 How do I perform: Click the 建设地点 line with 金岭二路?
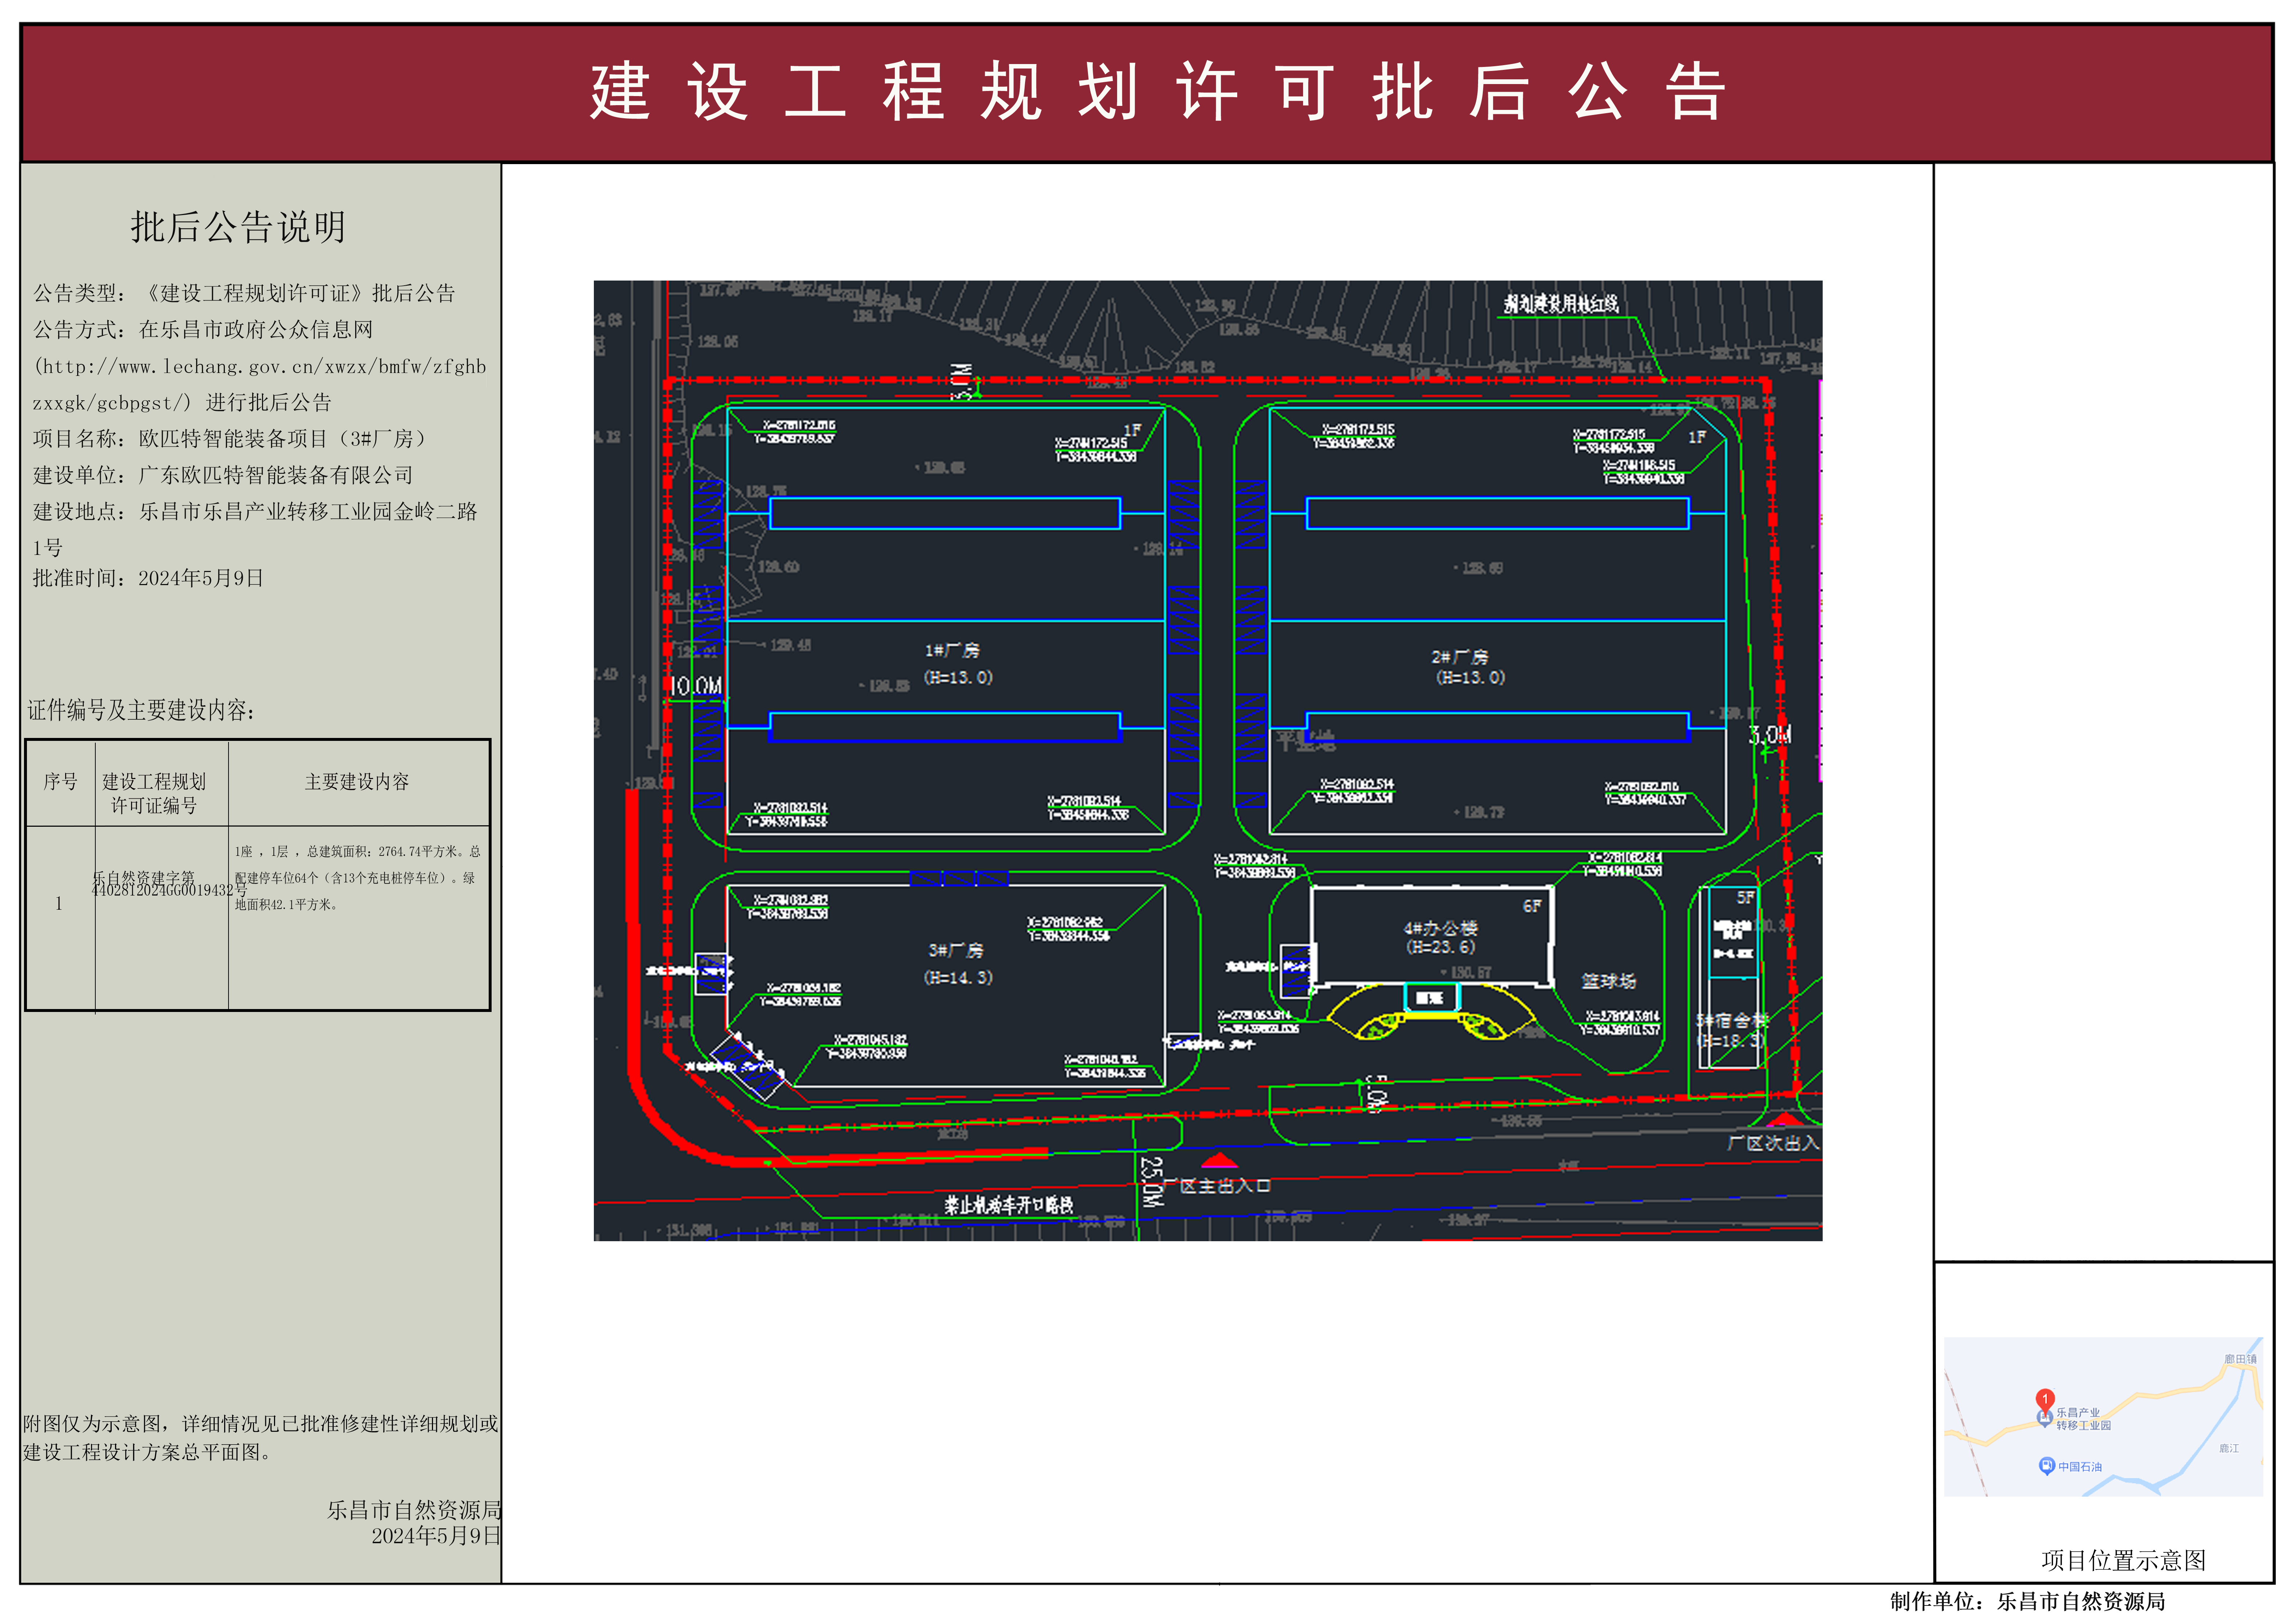[x=255, y=529]
